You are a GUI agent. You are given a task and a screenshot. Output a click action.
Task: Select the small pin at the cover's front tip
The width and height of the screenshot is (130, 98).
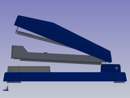coord(17,30)
